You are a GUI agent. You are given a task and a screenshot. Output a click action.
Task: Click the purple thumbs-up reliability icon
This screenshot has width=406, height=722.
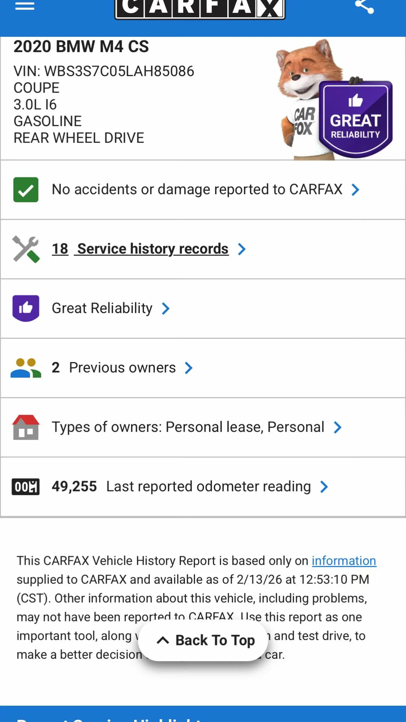(26, 308)
